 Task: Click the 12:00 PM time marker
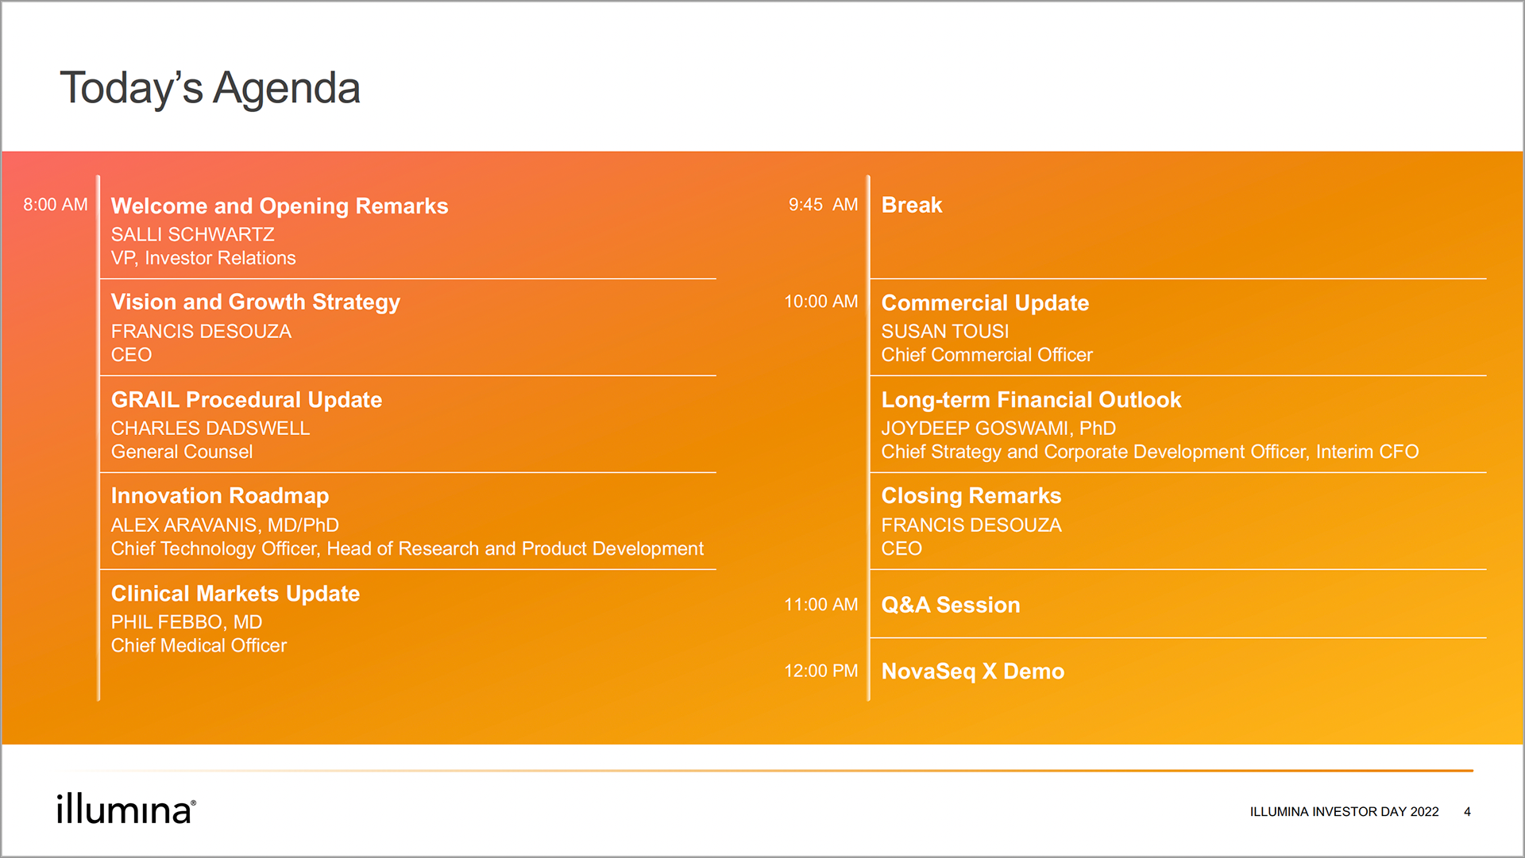[821, 671]
